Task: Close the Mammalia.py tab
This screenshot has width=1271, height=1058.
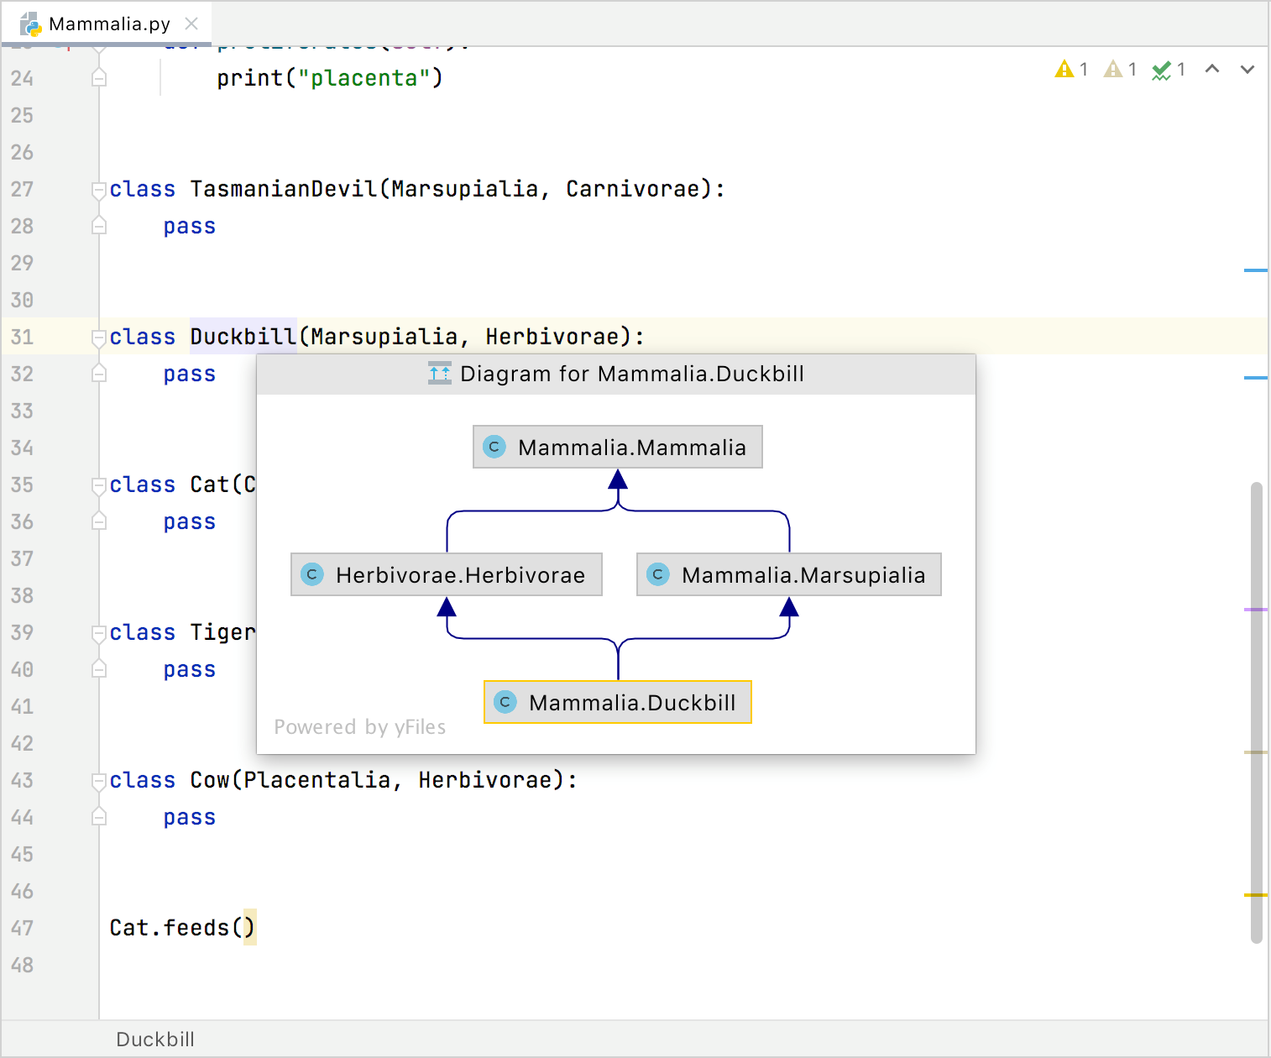Action: coord(191,24)
